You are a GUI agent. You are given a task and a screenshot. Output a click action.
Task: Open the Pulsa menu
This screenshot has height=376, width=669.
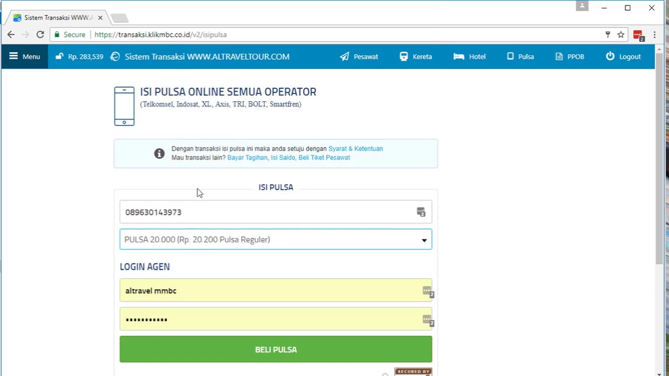[521, 56]
